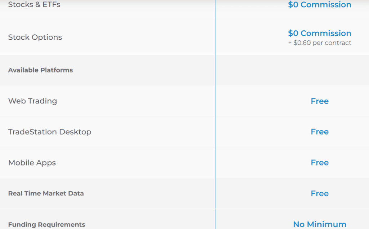Click the vertical blue column divider line

pos(215,115)
